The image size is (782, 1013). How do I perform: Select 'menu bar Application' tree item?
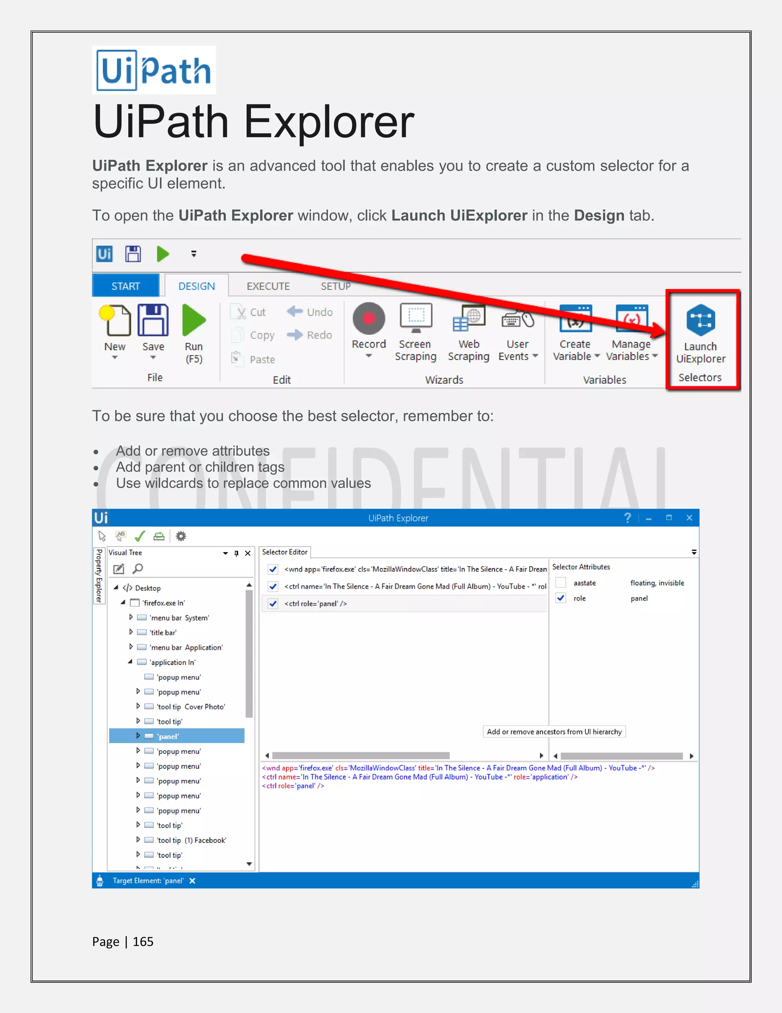(x=186, y=647)
